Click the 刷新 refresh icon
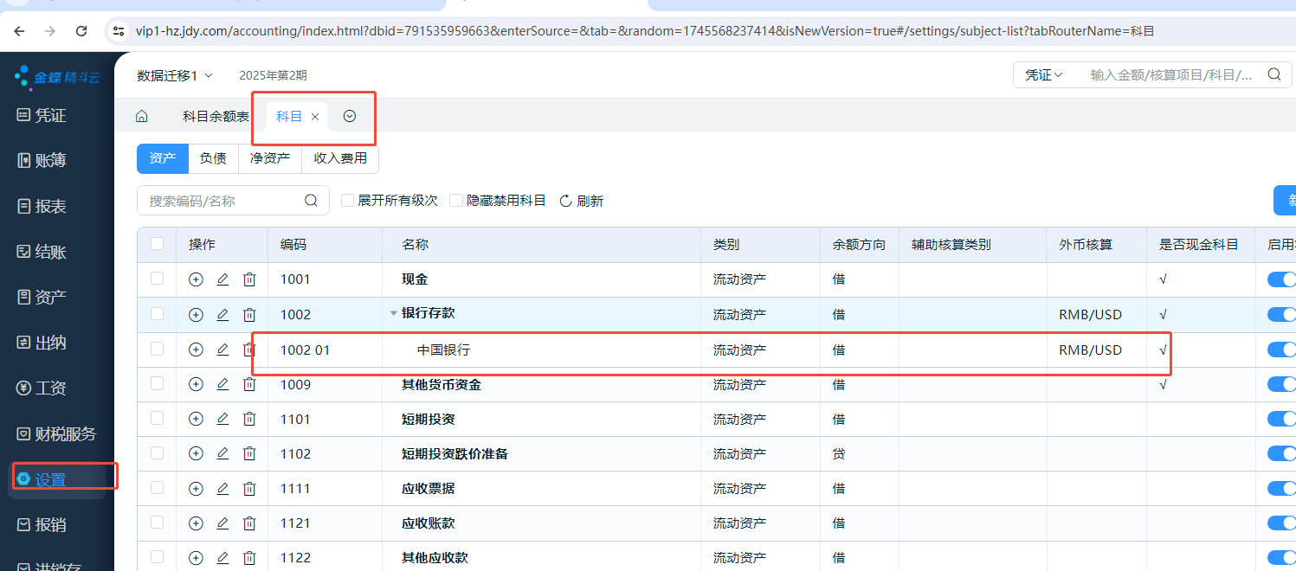The width and height of the screenshot is (1296, 571). pos(566,201)
